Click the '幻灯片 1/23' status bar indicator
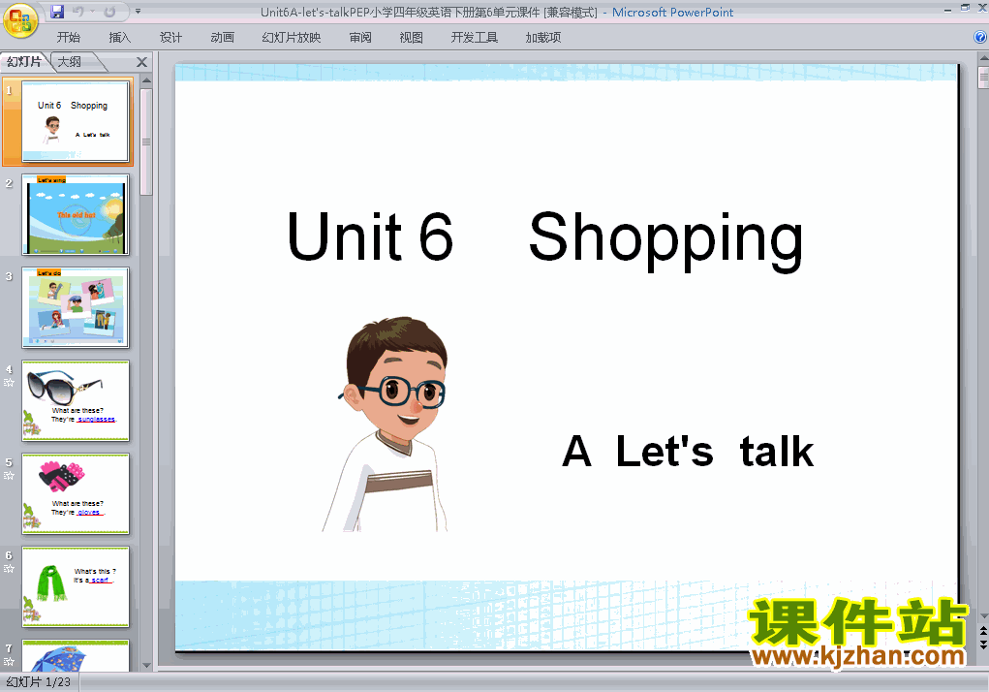Image resolution: width=989 pixels, height=692 pixels. point(39,682)
